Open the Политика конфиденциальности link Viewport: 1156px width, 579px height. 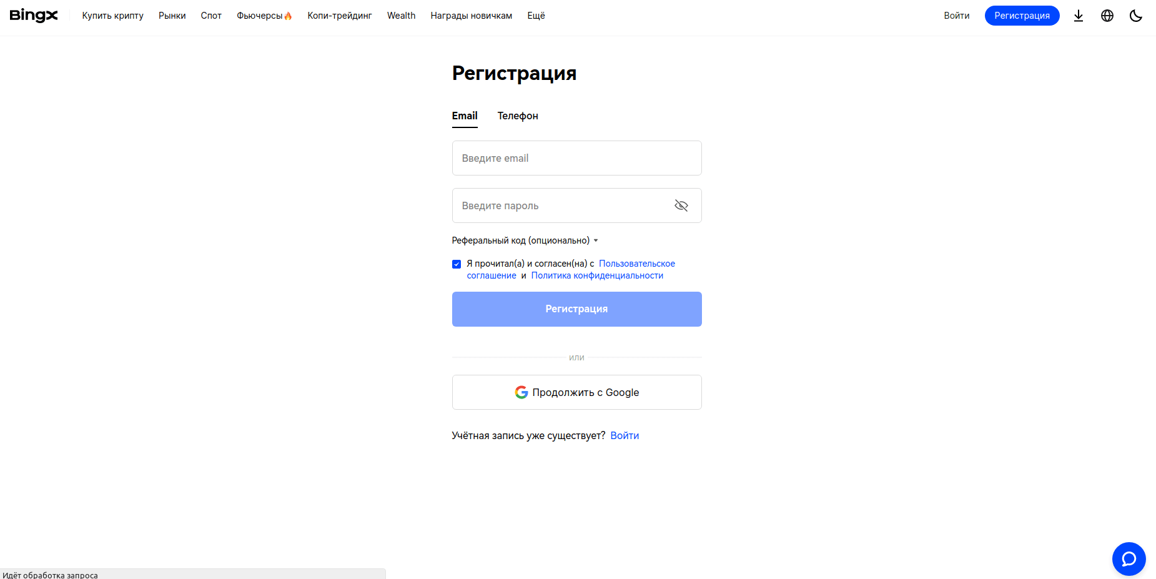pos(597,275)
